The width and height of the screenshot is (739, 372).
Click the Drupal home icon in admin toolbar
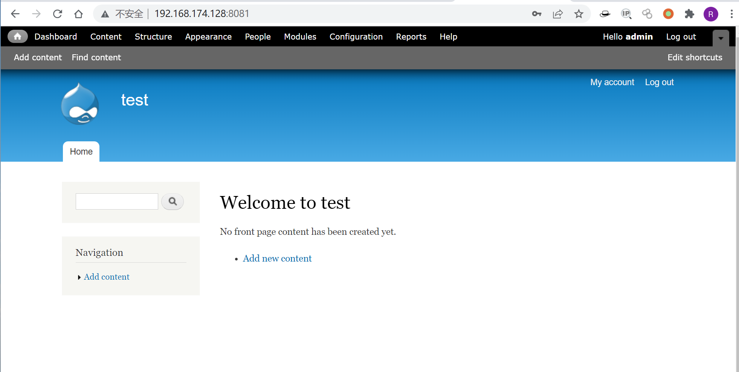[x=17, y=37]
